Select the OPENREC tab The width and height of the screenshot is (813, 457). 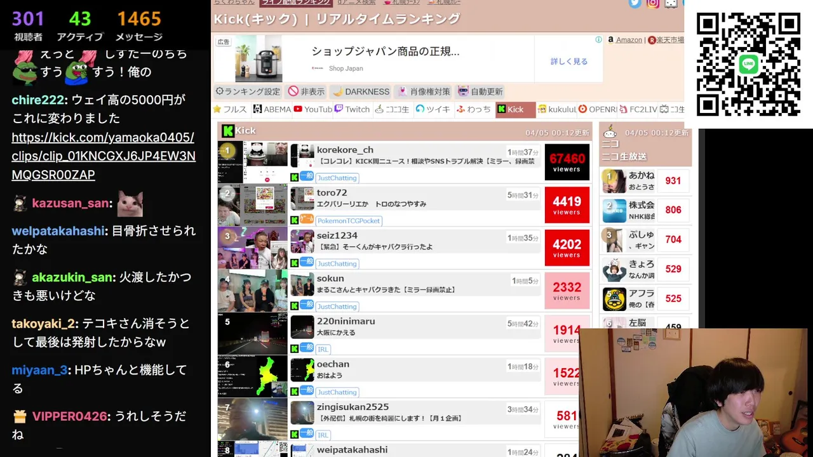(598, 109)
